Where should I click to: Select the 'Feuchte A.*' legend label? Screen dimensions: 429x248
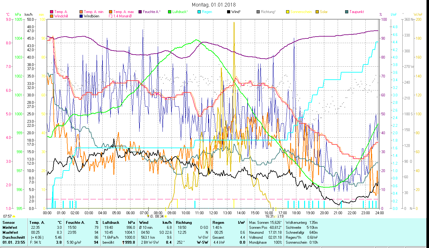[151, 12]
